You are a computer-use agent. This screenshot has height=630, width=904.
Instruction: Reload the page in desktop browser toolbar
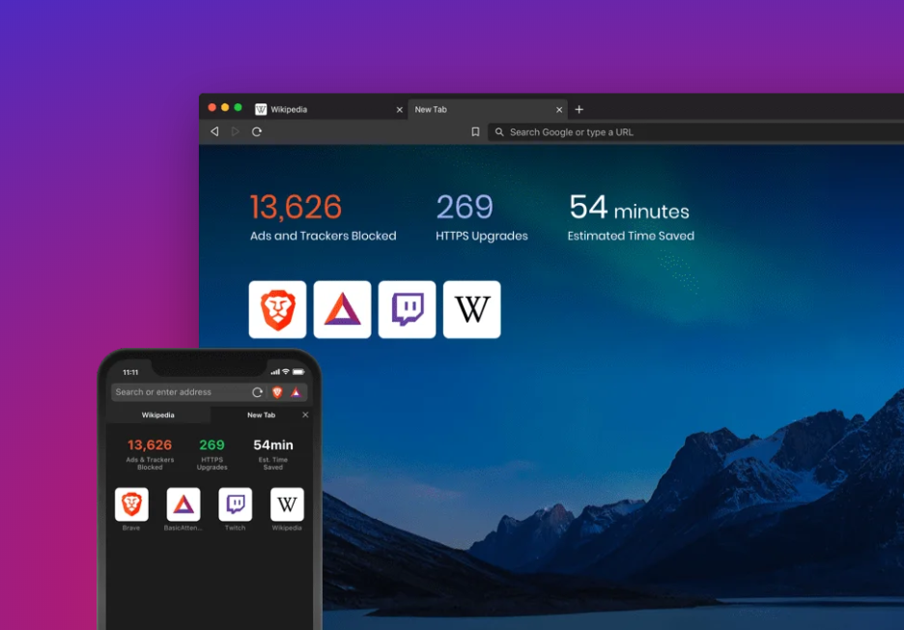[x=257, y=131]
